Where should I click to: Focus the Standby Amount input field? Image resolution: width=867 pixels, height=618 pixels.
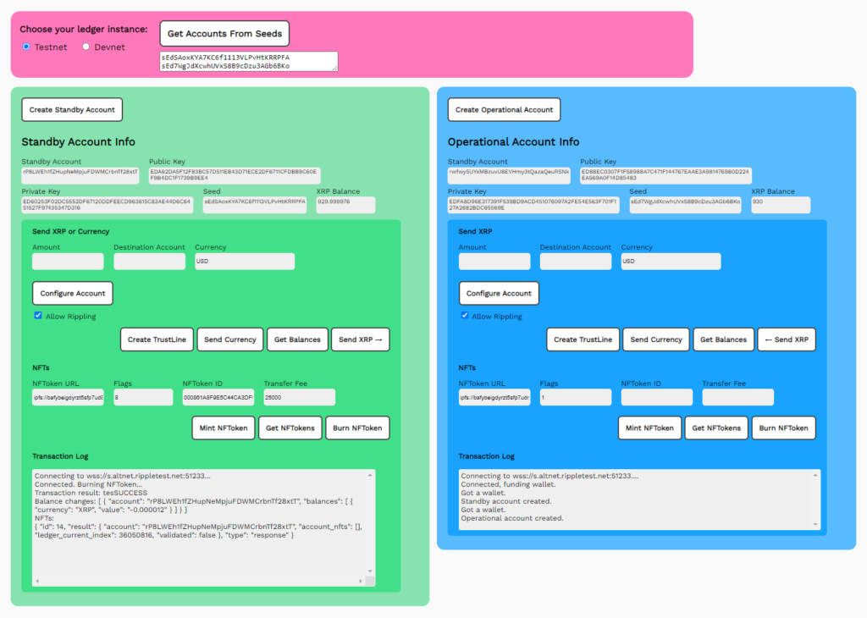68,262
